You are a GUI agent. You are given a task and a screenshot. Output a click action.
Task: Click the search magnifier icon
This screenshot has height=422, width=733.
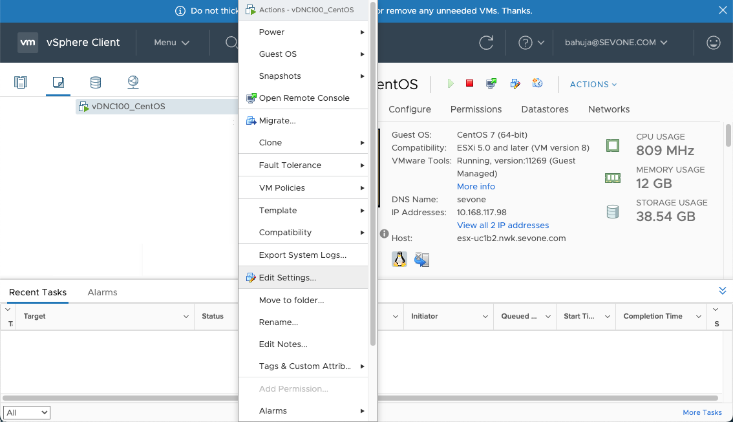(x=231, y=43)
